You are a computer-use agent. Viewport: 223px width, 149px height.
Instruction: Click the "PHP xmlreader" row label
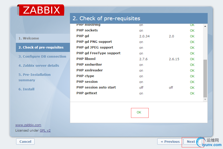coord(90,70)
